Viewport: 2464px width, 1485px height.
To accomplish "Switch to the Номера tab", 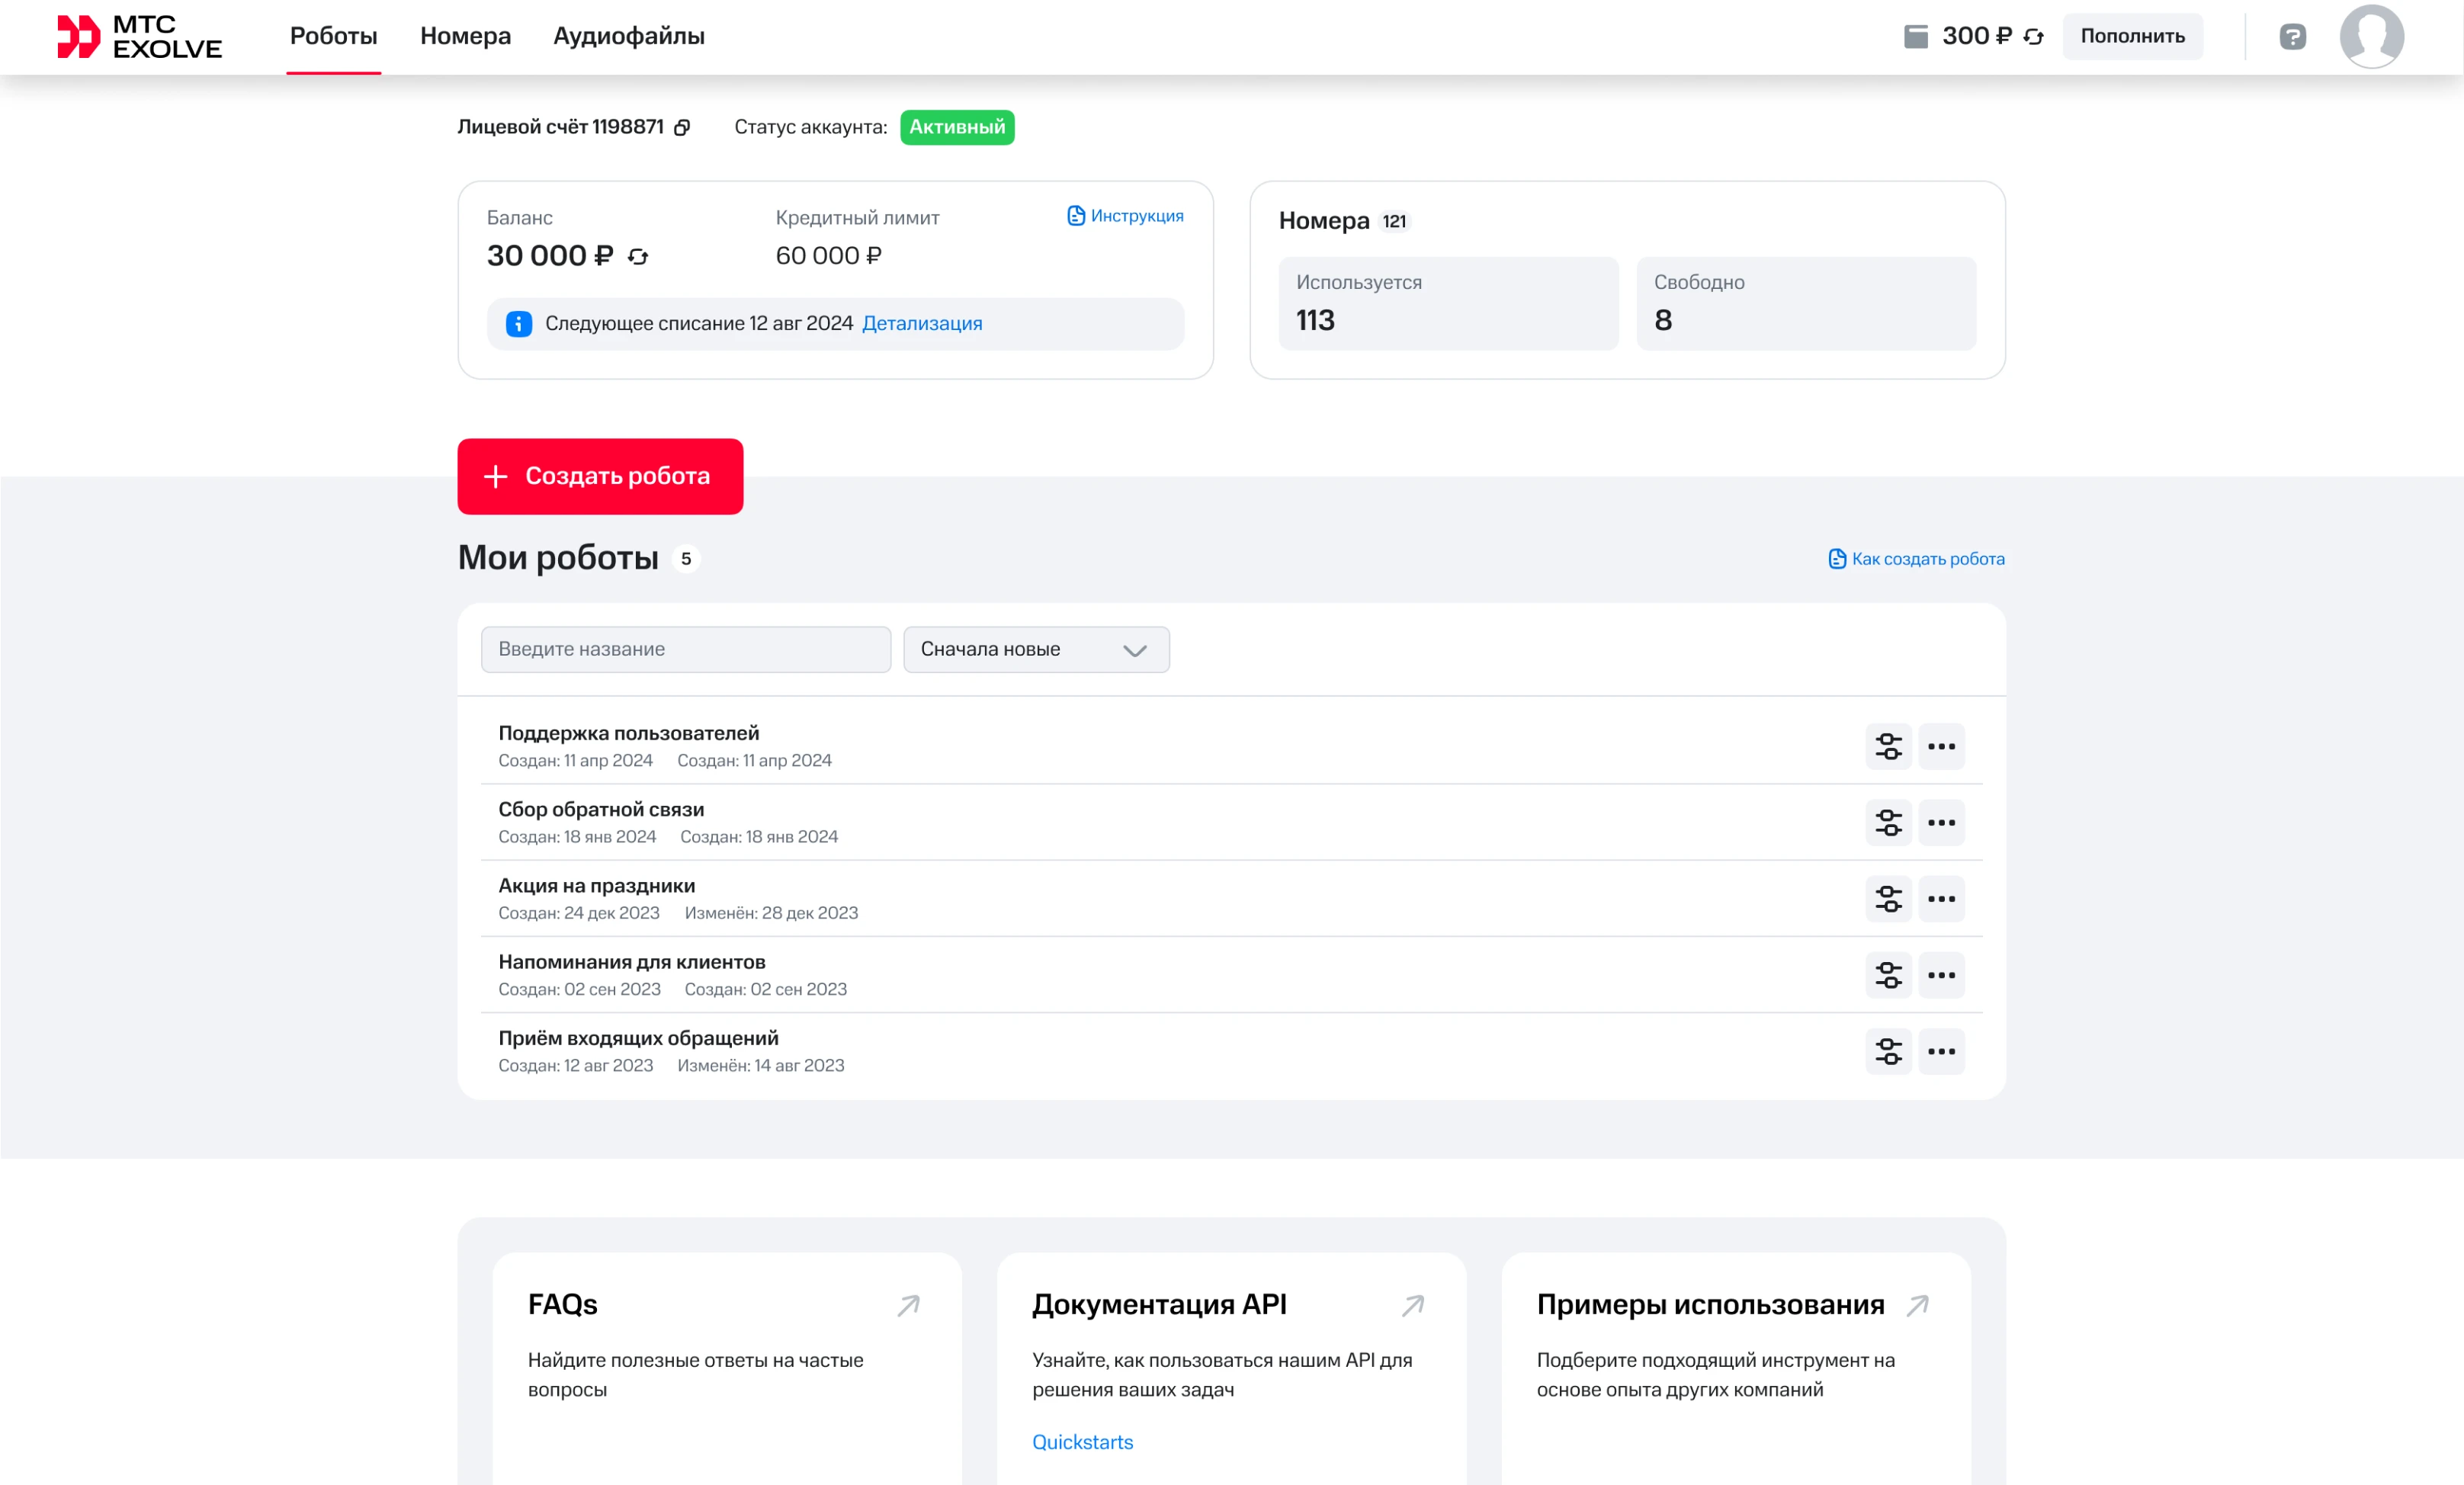I will [466, 36].
